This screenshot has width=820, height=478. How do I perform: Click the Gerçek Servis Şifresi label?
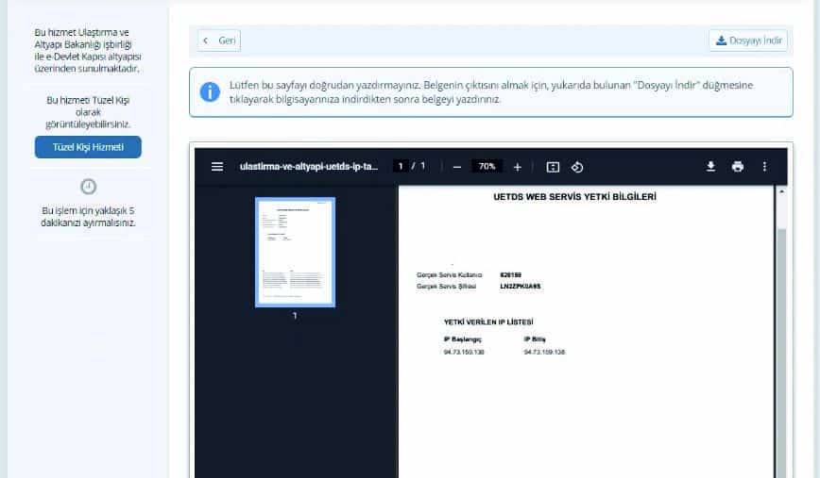pos(446,287)
